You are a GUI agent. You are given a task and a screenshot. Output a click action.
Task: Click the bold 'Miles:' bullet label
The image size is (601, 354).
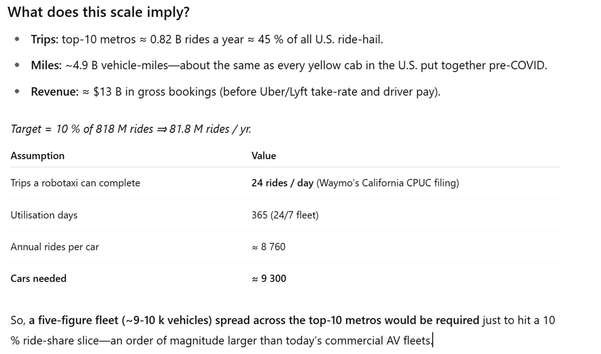pyautogui.click(x=47, y=65)
